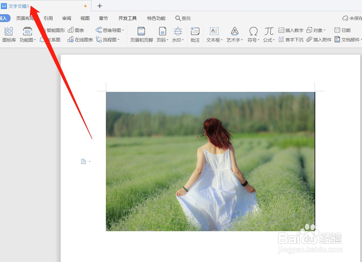Click 插入数字 insert number
The width and height of the screenshot is (362, 262).
pyautogui.click(x=291, y=30)
